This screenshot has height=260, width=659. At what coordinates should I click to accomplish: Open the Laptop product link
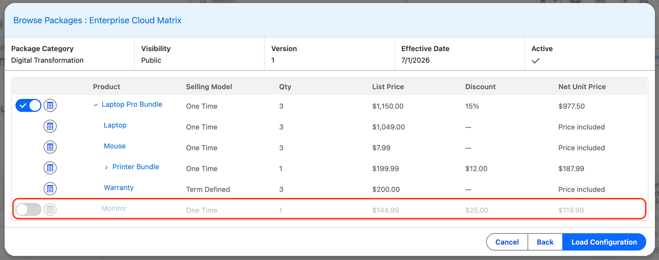tap(115, 125)
